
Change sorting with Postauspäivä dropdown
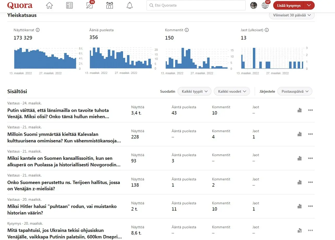click(295, 91)
